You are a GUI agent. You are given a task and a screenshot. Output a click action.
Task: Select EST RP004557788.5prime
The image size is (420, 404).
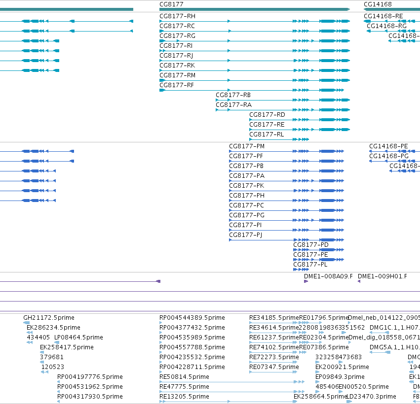coord(192,347)
